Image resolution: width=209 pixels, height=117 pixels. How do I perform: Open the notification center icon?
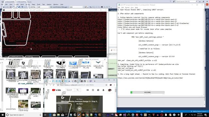click(205, 115)
